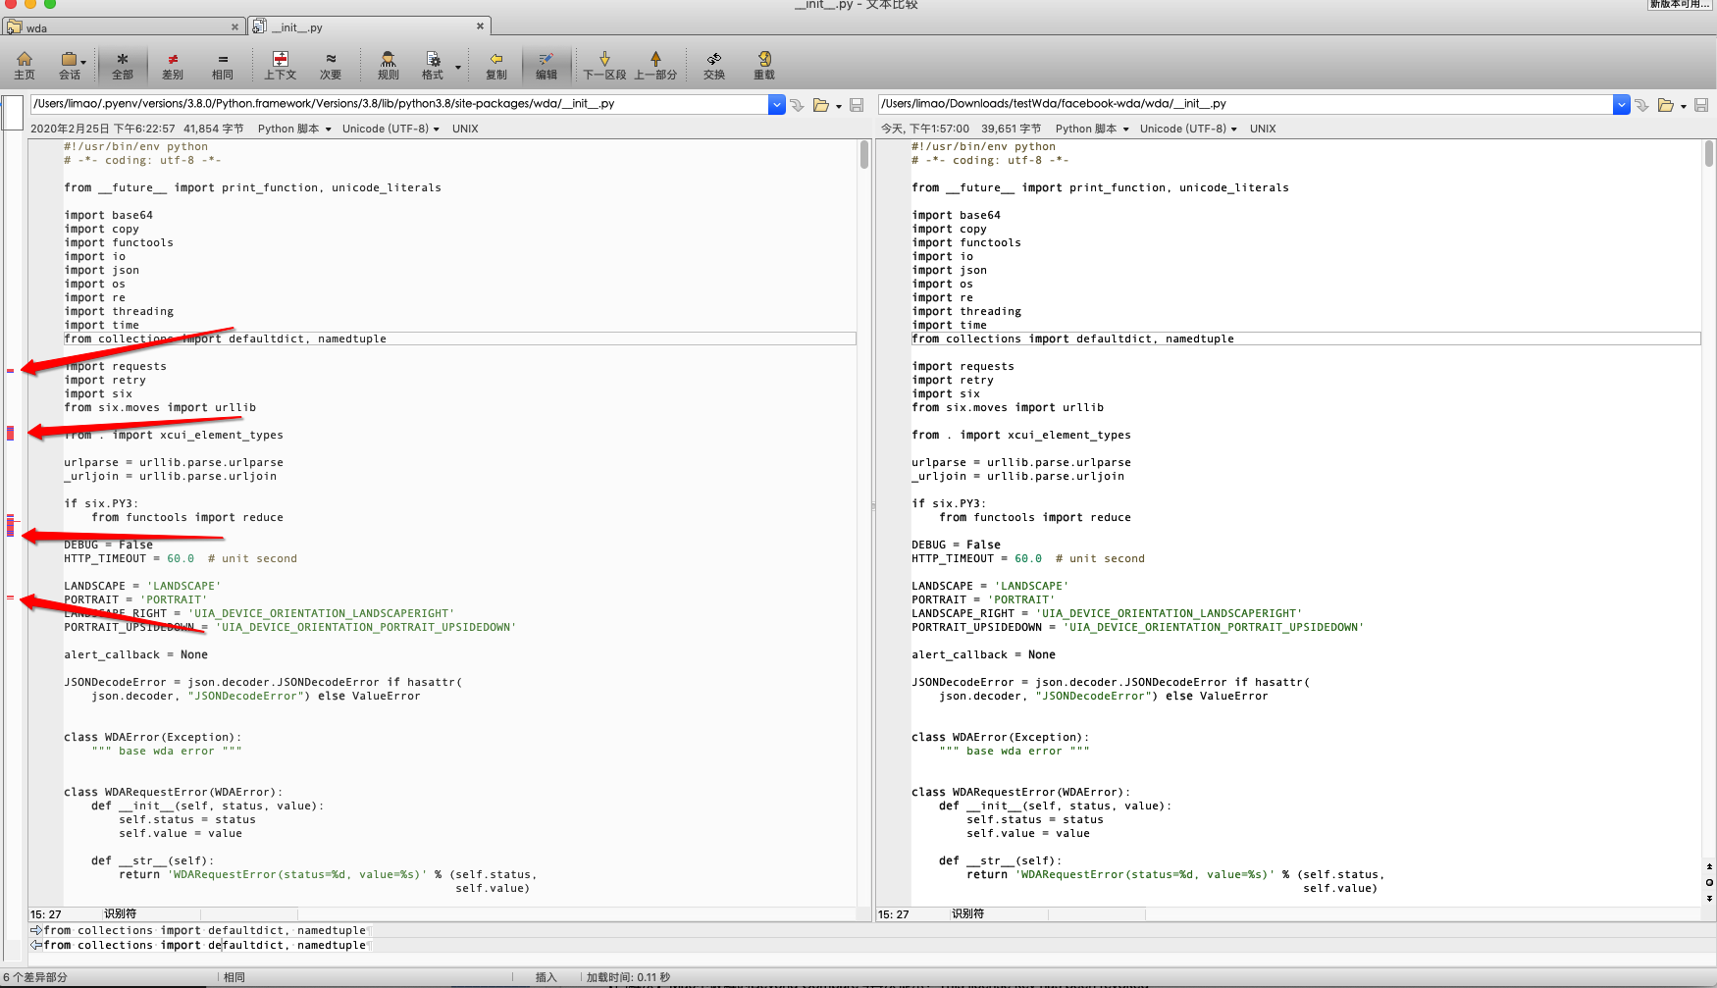1717x988 pixels.
Task: Click the left file path field
Action: [x=399, y=104]
